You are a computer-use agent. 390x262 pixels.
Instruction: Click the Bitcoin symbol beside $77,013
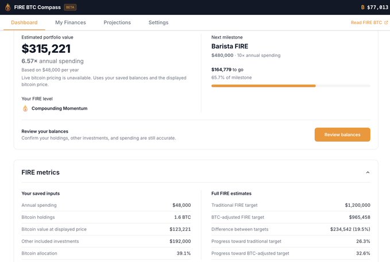pos(362,7)
